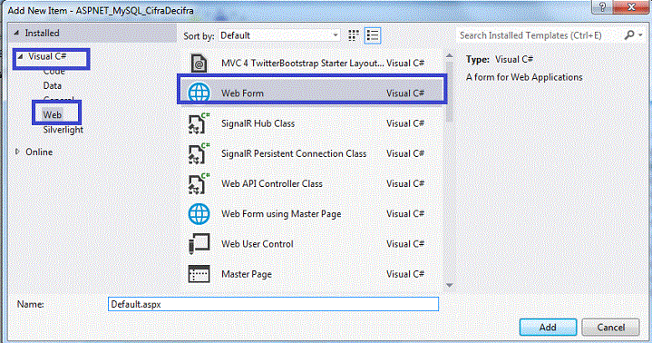Switch to small icons grid view
The width and height of the screenshot is (652, 343).
pos(354,35)
